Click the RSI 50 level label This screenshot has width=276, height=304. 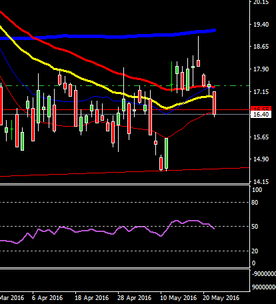(x=255, y=227)
